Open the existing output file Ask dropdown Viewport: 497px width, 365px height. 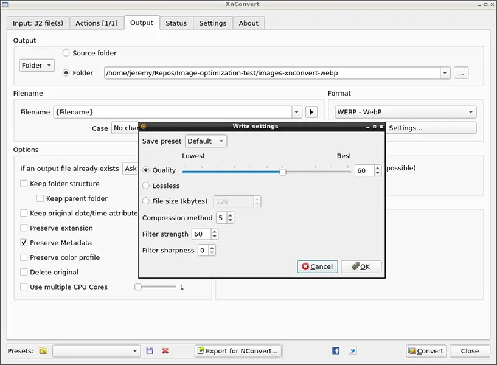point(131,169)
